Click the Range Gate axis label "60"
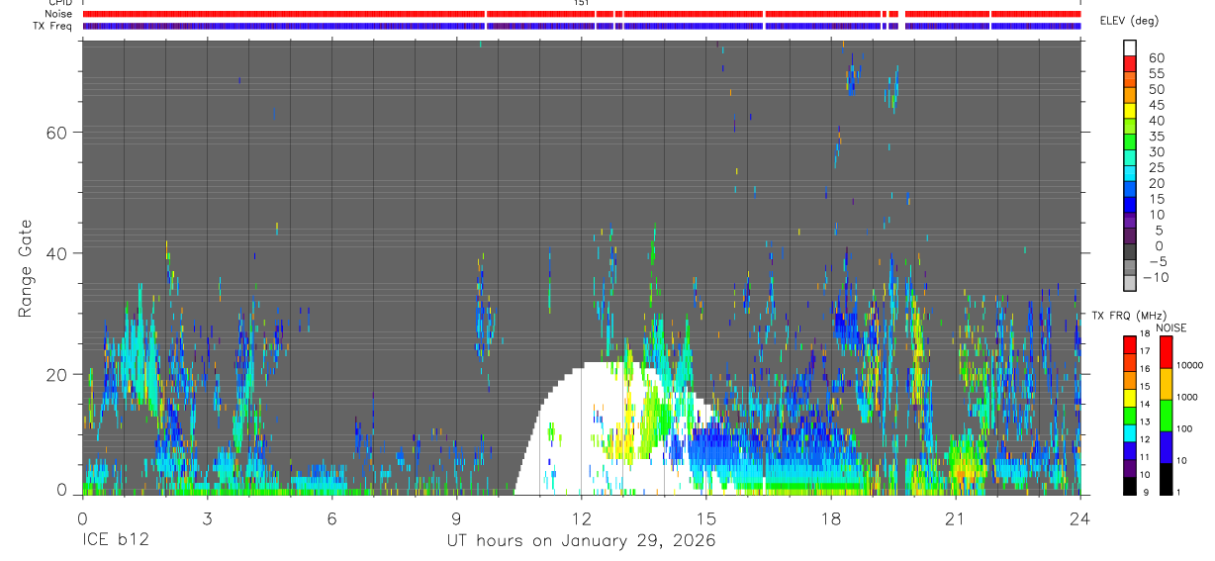The height and width of the screenshot is (561, 1215). click(56, 132)
